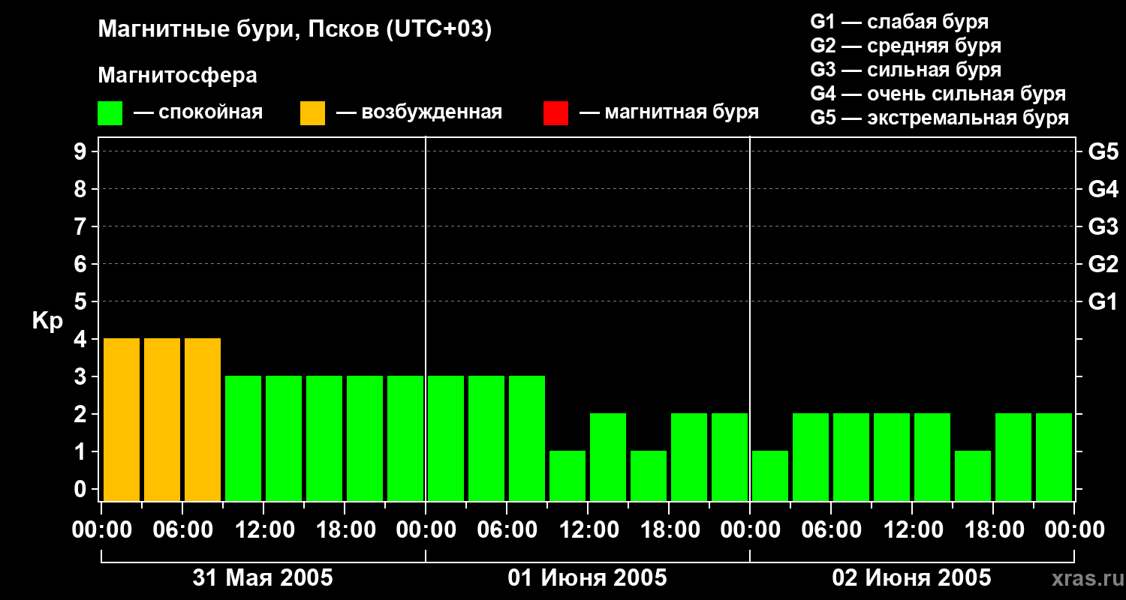Click the Kp 1 bar for 15:00–18:00 01 June
1126x600 pixels.
[x=649, y=475]
